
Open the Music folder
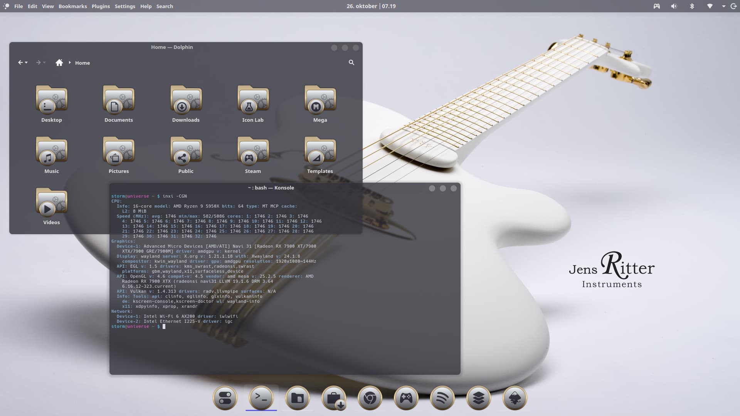[51, 152]
